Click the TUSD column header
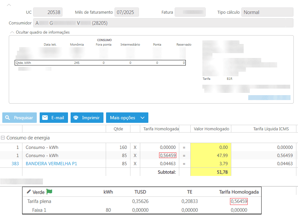Screen dimensions: 298x216 140,192
